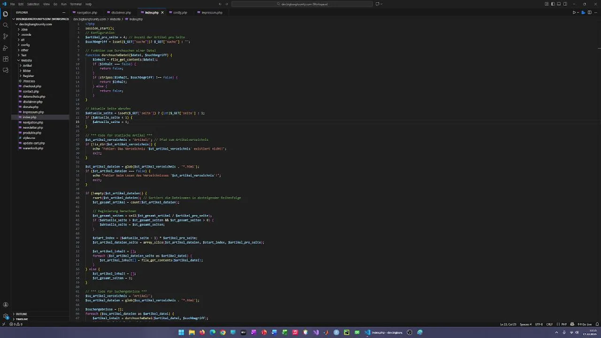Switch to the impressum.php tab

tap(212, 13)
